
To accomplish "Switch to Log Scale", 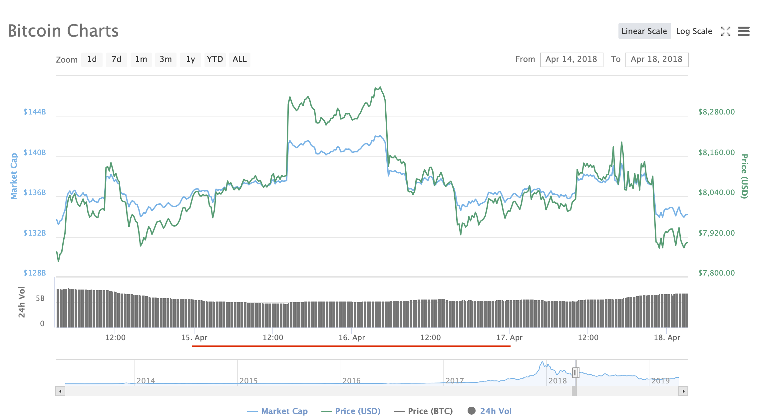I will coord(694,31).
